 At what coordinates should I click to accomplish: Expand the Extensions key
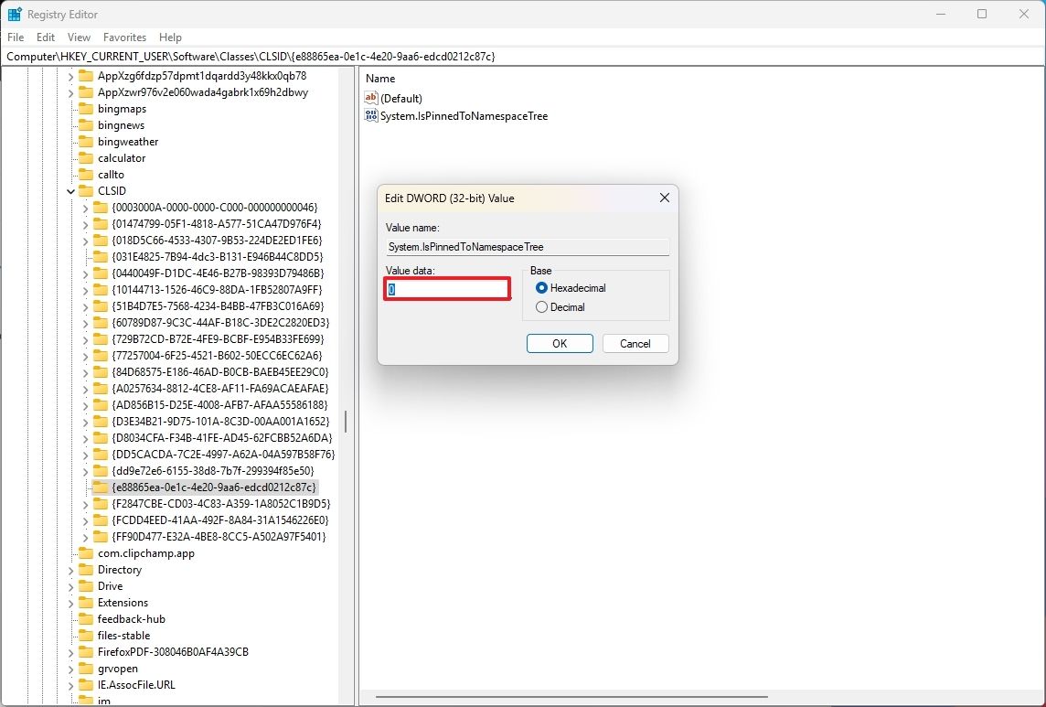click(x=70, y=602)
